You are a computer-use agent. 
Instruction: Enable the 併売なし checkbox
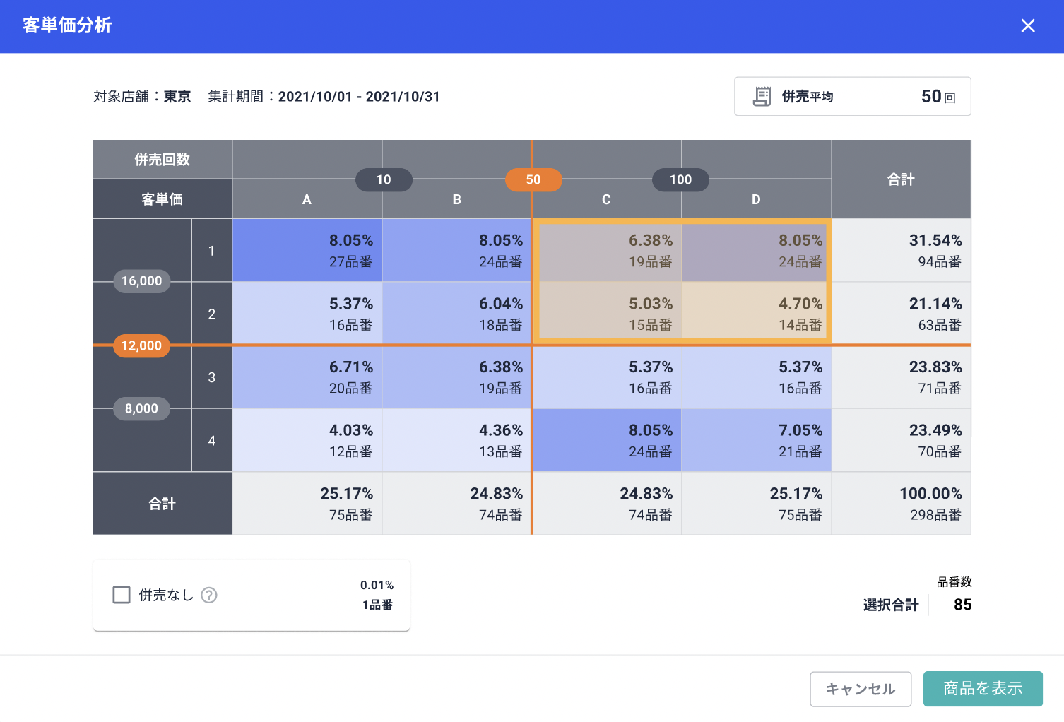coord(122,595)
